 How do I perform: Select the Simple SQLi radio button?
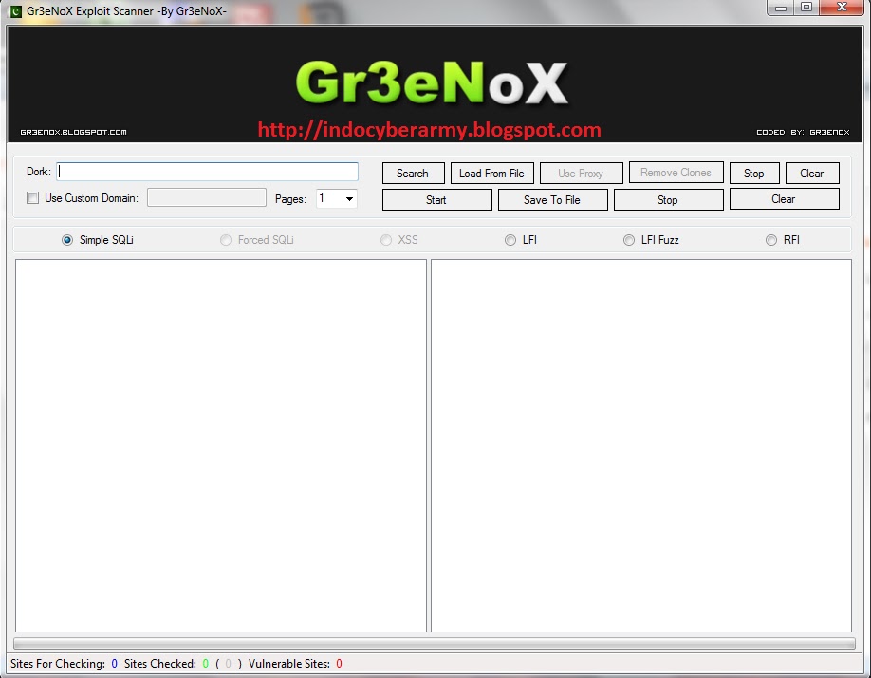(67, 240)
